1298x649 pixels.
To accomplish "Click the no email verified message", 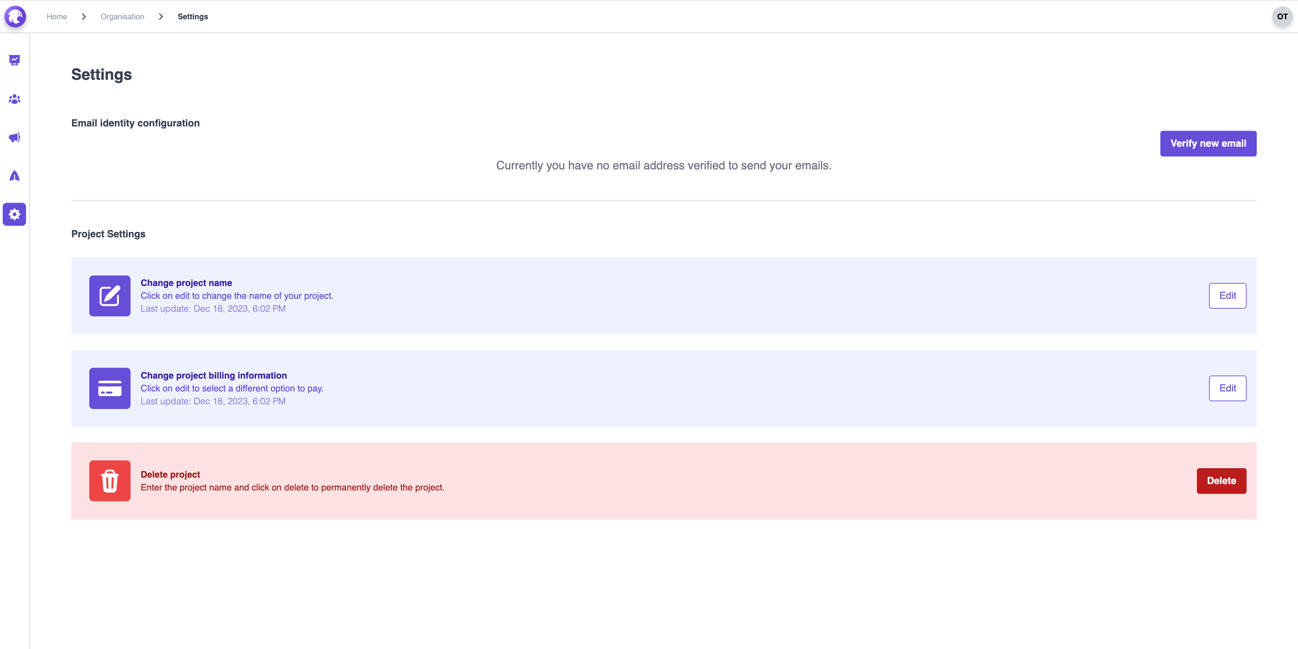I will pyautogui.click(x=664, y=166).
